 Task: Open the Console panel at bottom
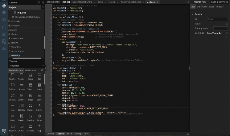point(50,134)
